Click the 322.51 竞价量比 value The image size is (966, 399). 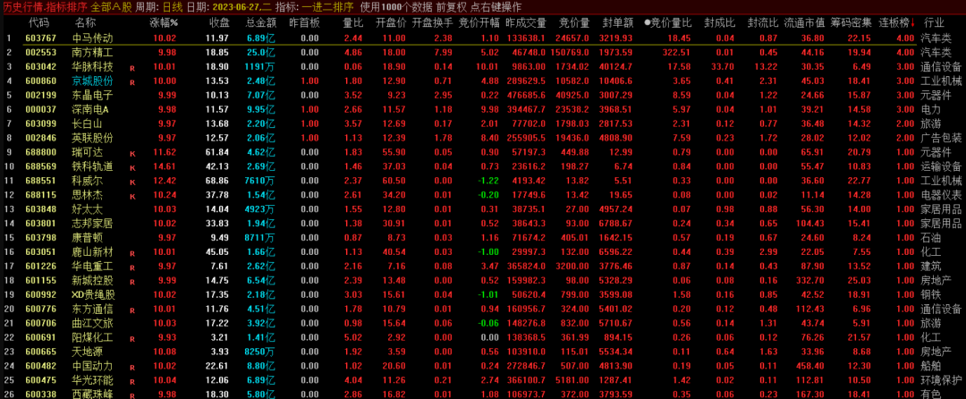[676, 53]
